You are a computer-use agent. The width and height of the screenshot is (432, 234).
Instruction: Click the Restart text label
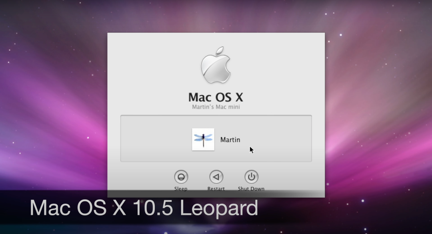coord(216,188)
